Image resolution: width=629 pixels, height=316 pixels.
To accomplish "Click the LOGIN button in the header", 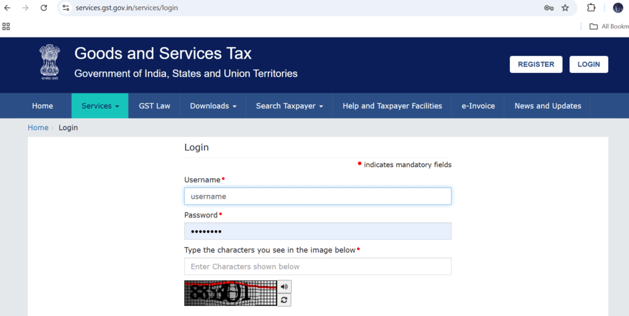I will pos(588,64).
